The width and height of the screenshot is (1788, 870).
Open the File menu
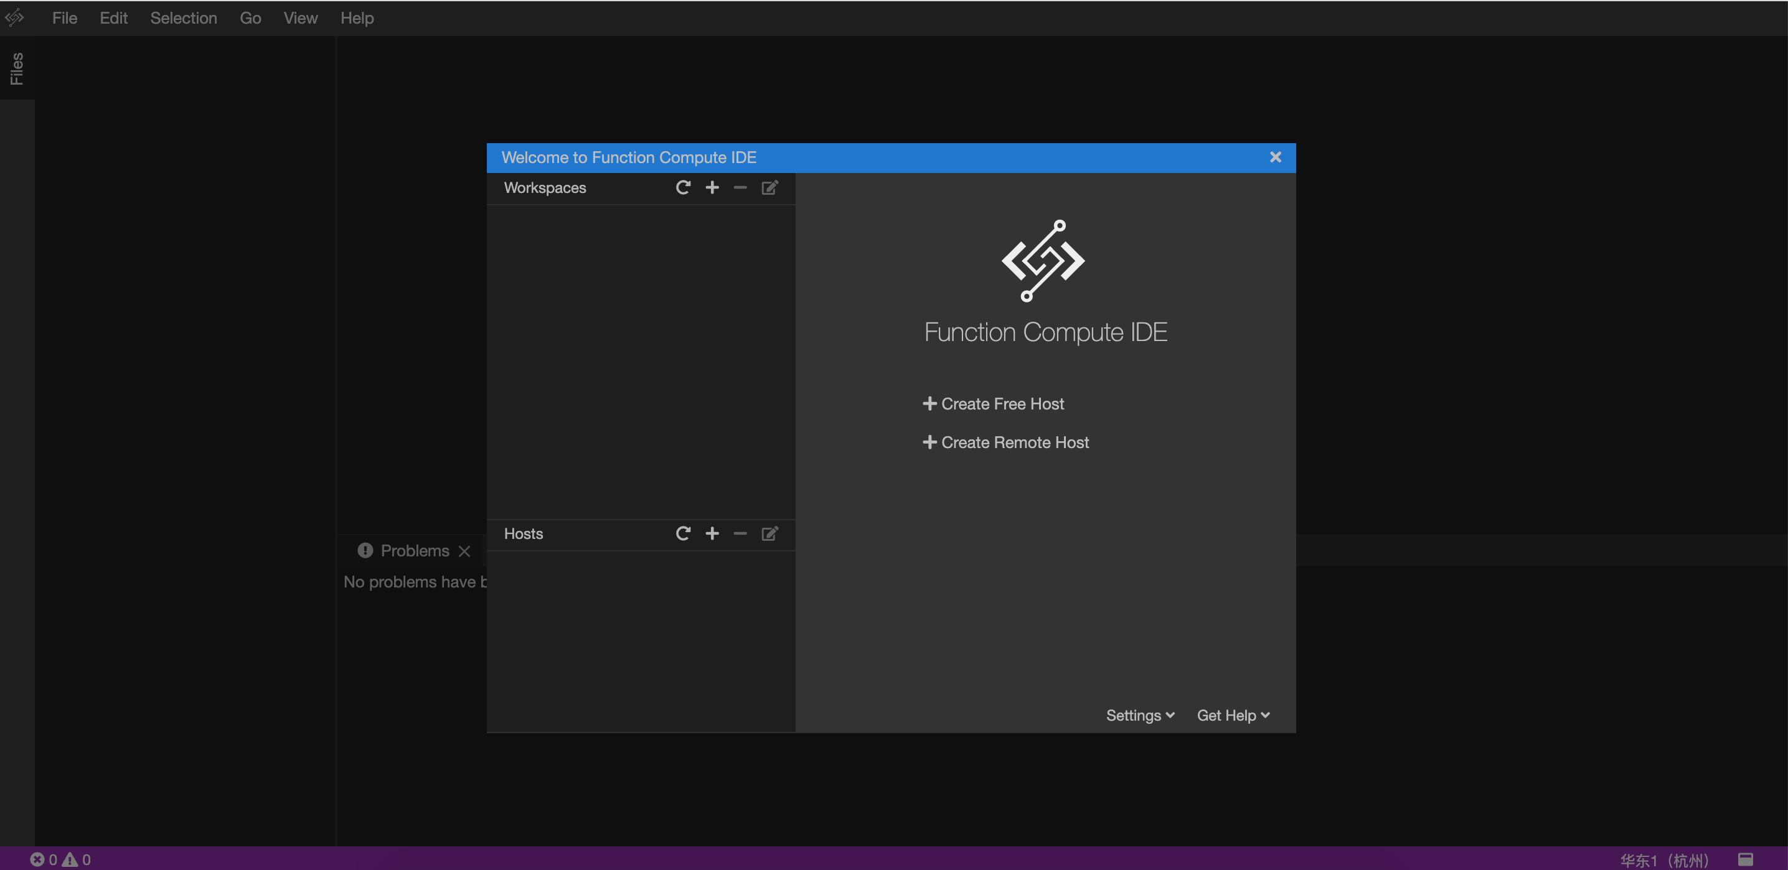coord(65,18)
